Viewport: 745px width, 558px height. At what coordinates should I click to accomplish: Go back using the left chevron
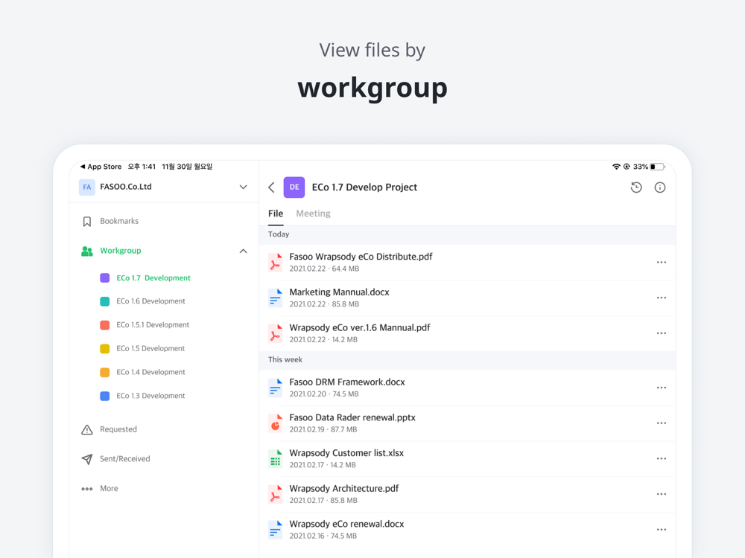coord(271,187)
